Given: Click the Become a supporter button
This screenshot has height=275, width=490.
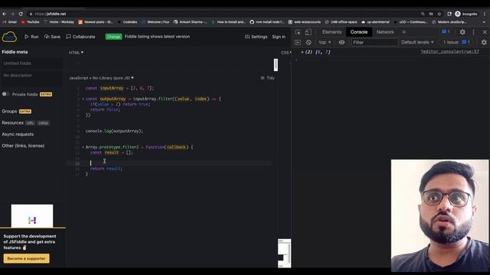Looking at the screenshot, I should (27, 258).
